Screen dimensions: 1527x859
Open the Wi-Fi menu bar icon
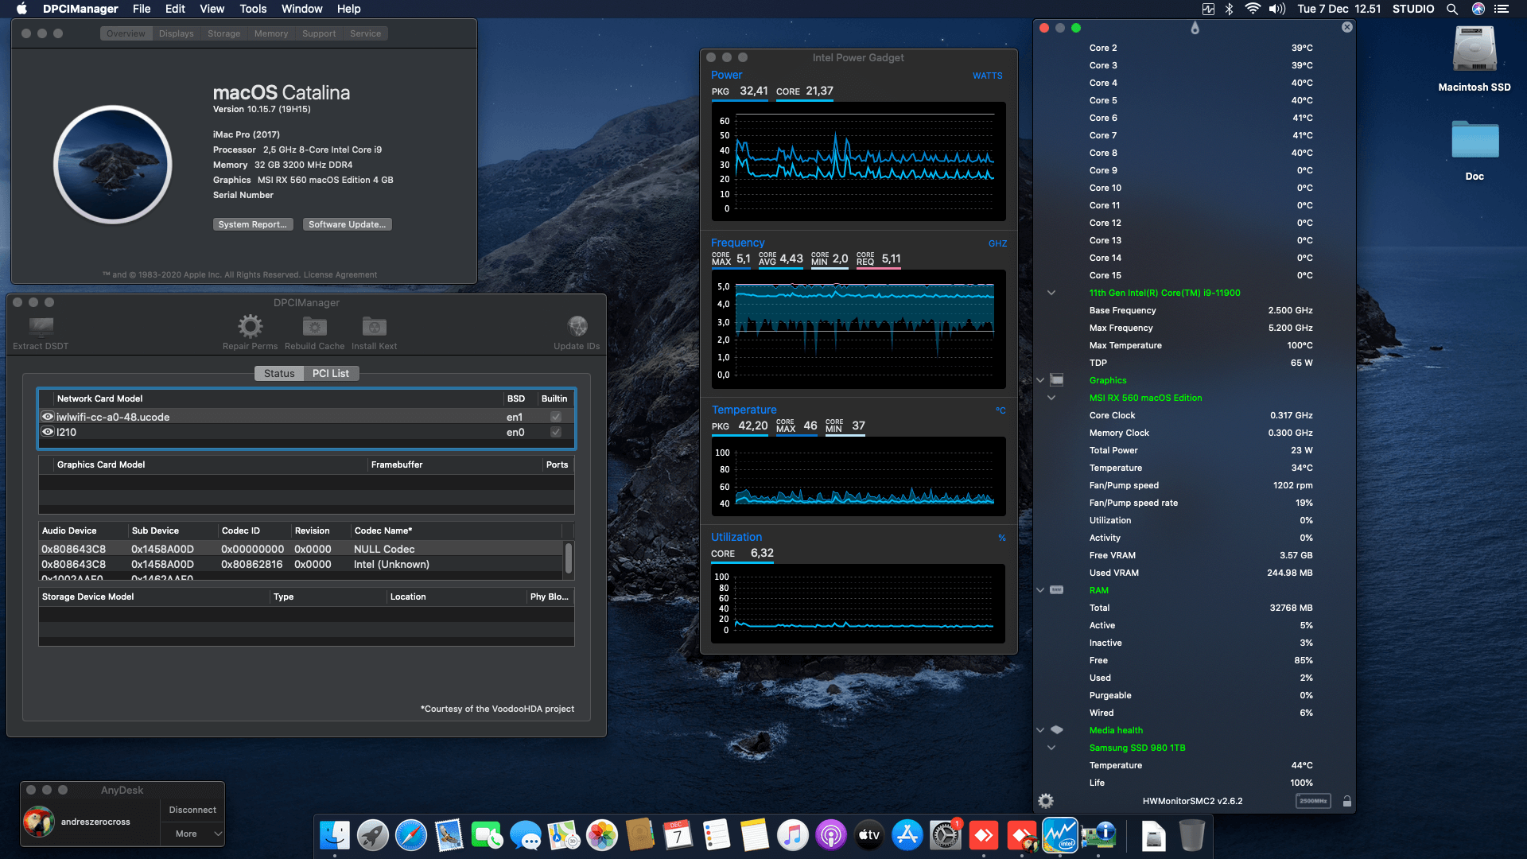coord(1253,9)
